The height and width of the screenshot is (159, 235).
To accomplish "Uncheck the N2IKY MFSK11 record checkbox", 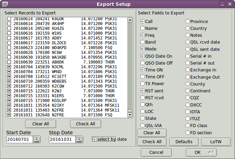I will point(9,105).
